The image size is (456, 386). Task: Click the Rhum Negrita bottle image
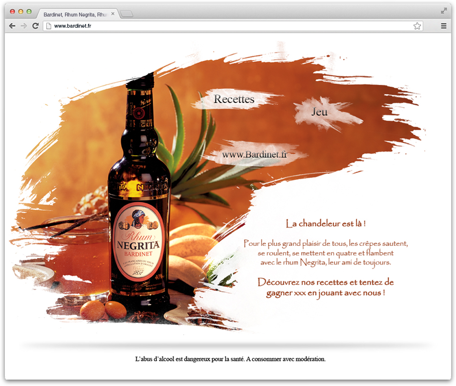(x=139, y=204)
